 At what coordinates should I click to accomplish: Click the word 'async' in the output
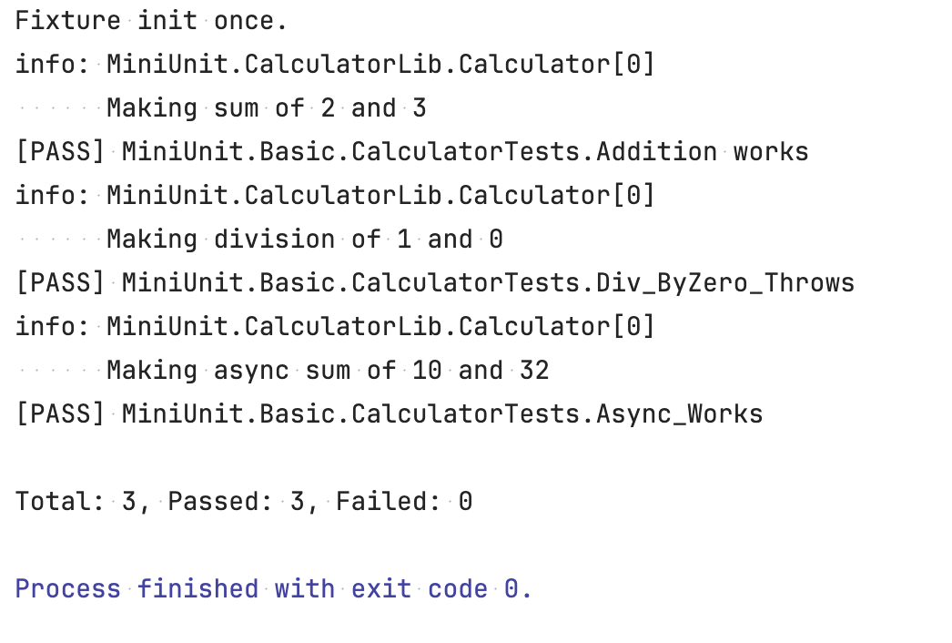(x=251, y=372)
